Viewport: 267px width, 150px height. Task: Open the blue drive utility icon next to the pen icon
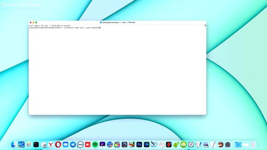[x=206, y=145]
